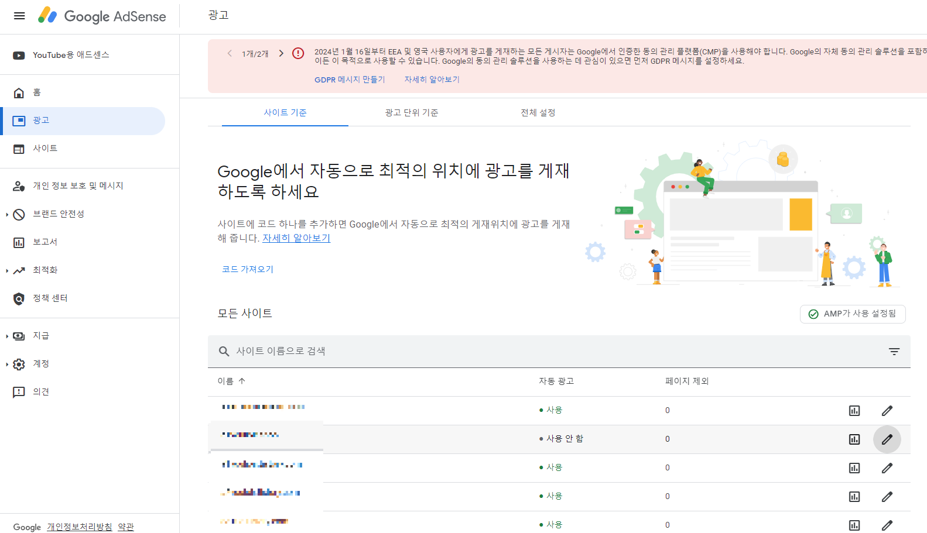Click 사용 안 함 status text
927x533 pixels.
click(565, 439)
